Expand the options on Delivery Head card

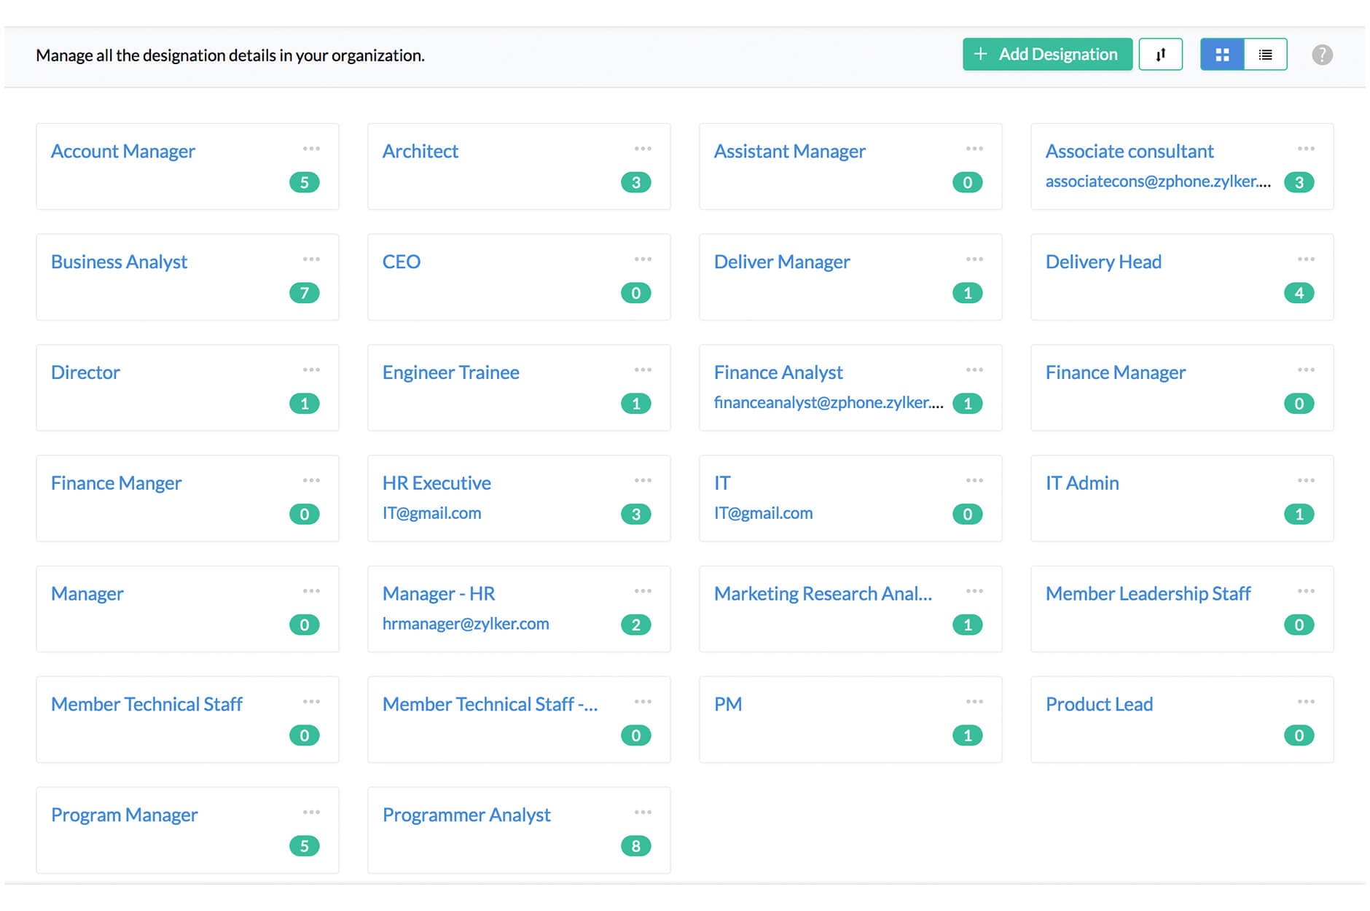(1305, 259)
